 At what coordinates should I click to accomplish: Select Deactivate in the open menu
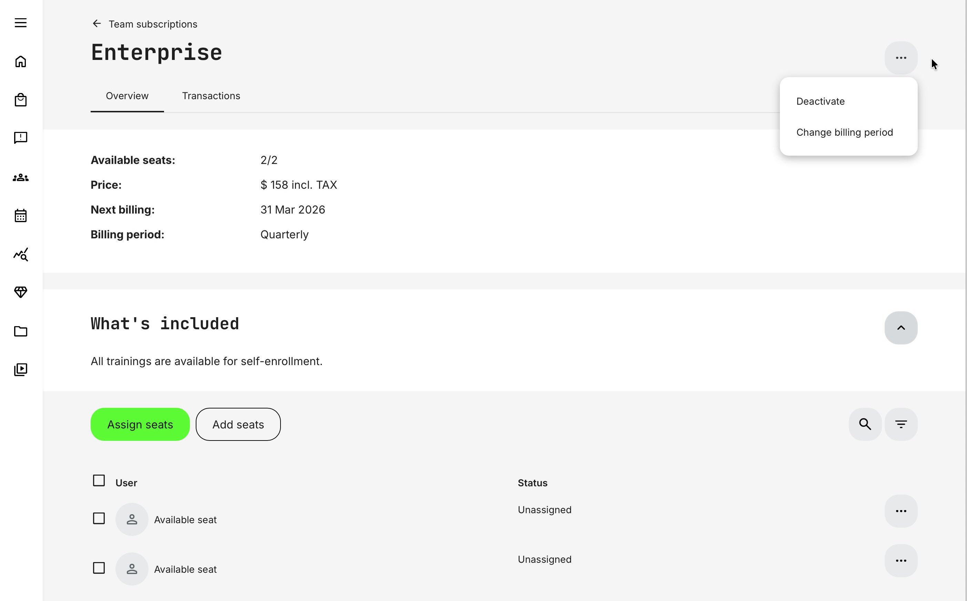pos(820,101)
